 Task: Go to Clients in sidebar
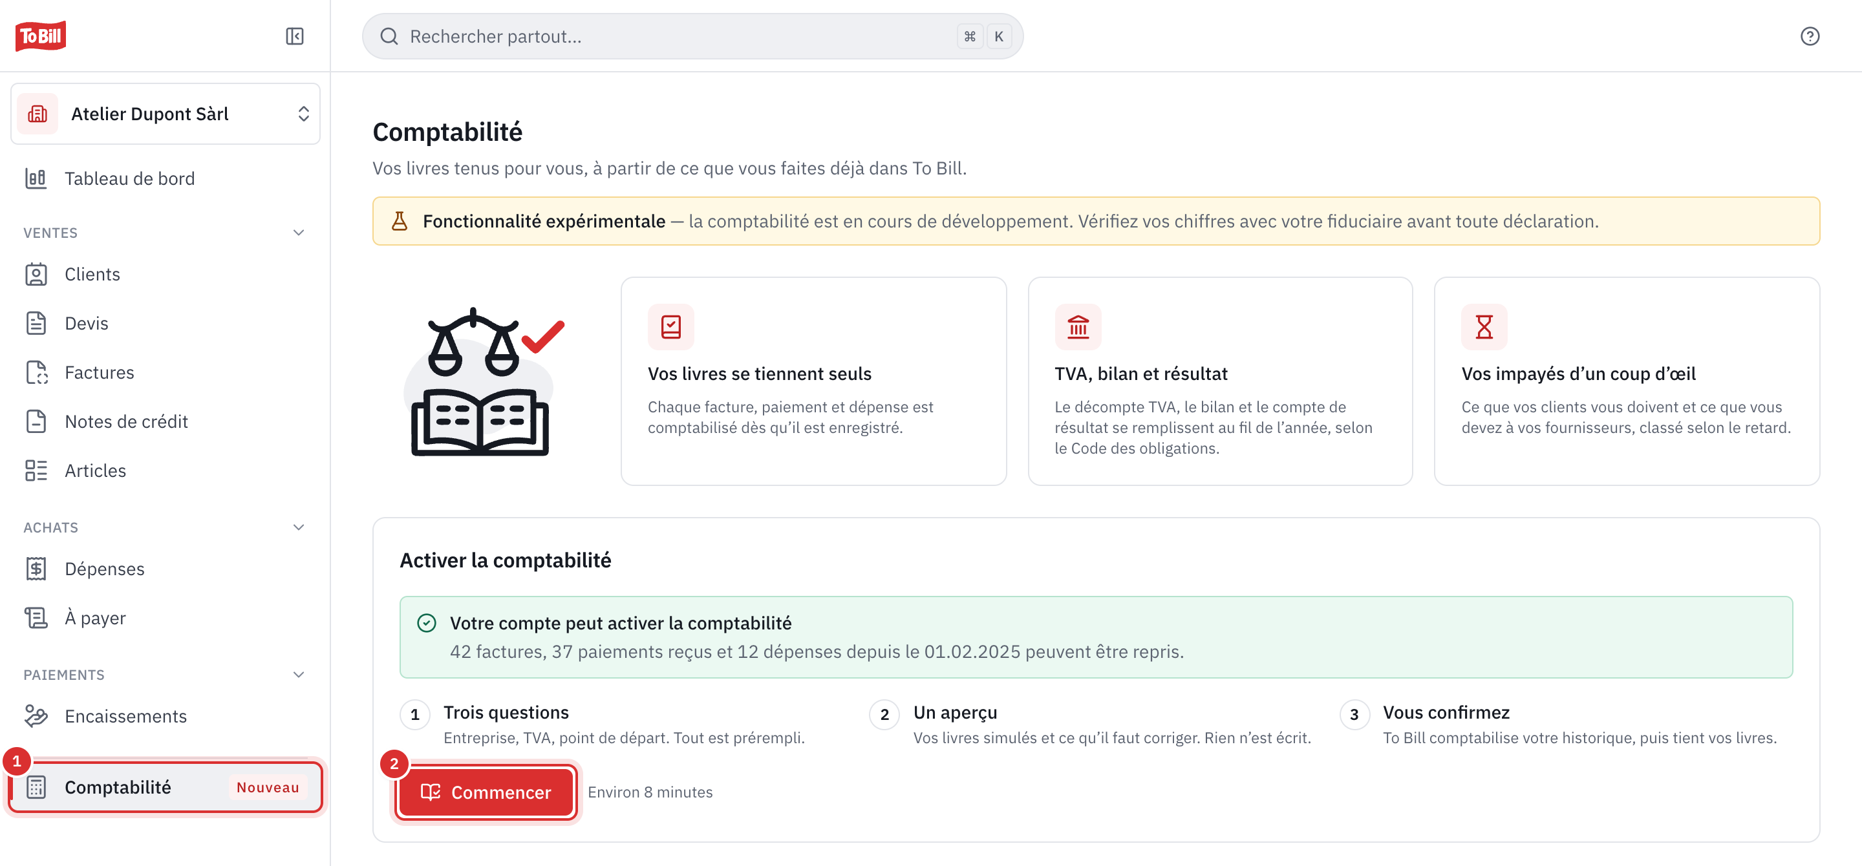coord(166,274)
